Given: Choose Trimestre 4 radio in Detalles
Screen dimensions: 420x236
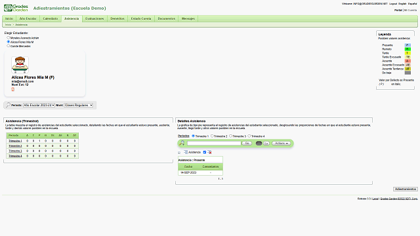Looking at the screenshot, I should tap(249, 136).
